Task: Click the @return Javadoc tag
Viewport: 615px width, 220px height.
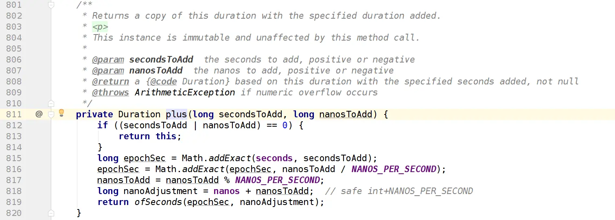Action: (x=110, y=81)
